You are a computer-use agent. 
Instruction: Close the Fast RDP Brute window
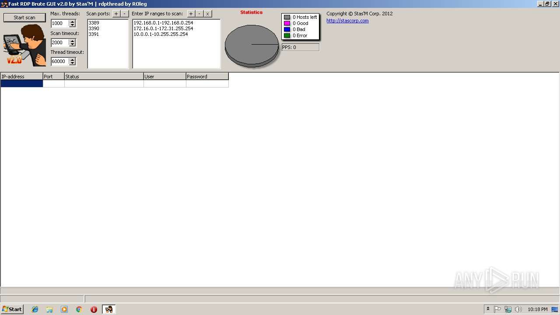click(x=555, y=4)
